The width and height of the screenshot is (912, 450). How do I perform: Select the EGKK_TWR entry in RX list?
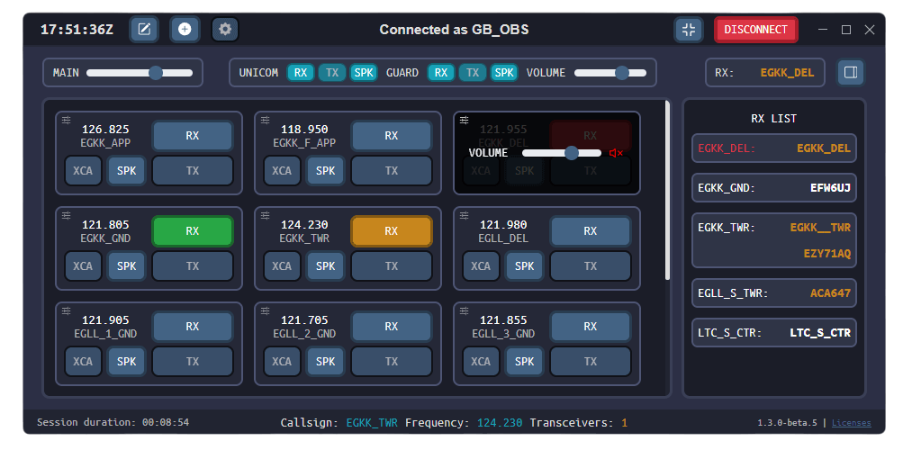point(774,240)
